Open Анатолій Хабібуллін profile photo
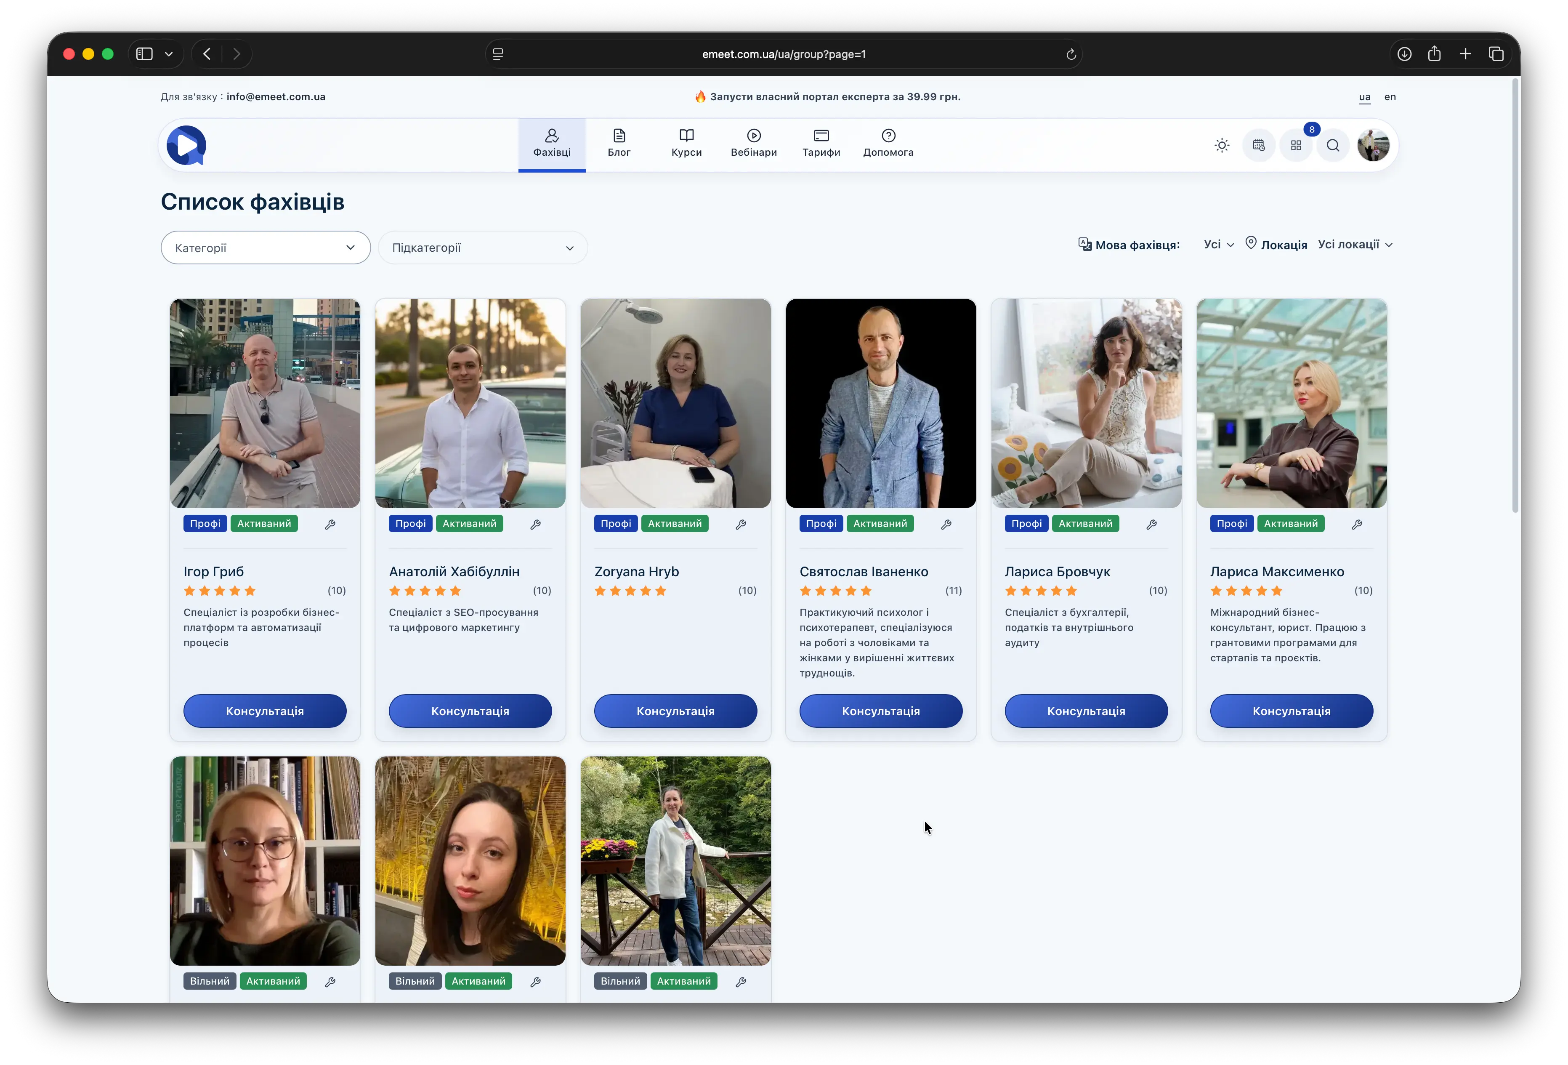Image resolution: width=1568 pixels, height=1065 pixels. click(x=470, y=403)
